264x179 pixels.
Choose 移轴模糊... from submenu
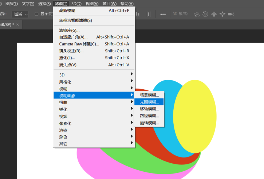coord(149,109)
